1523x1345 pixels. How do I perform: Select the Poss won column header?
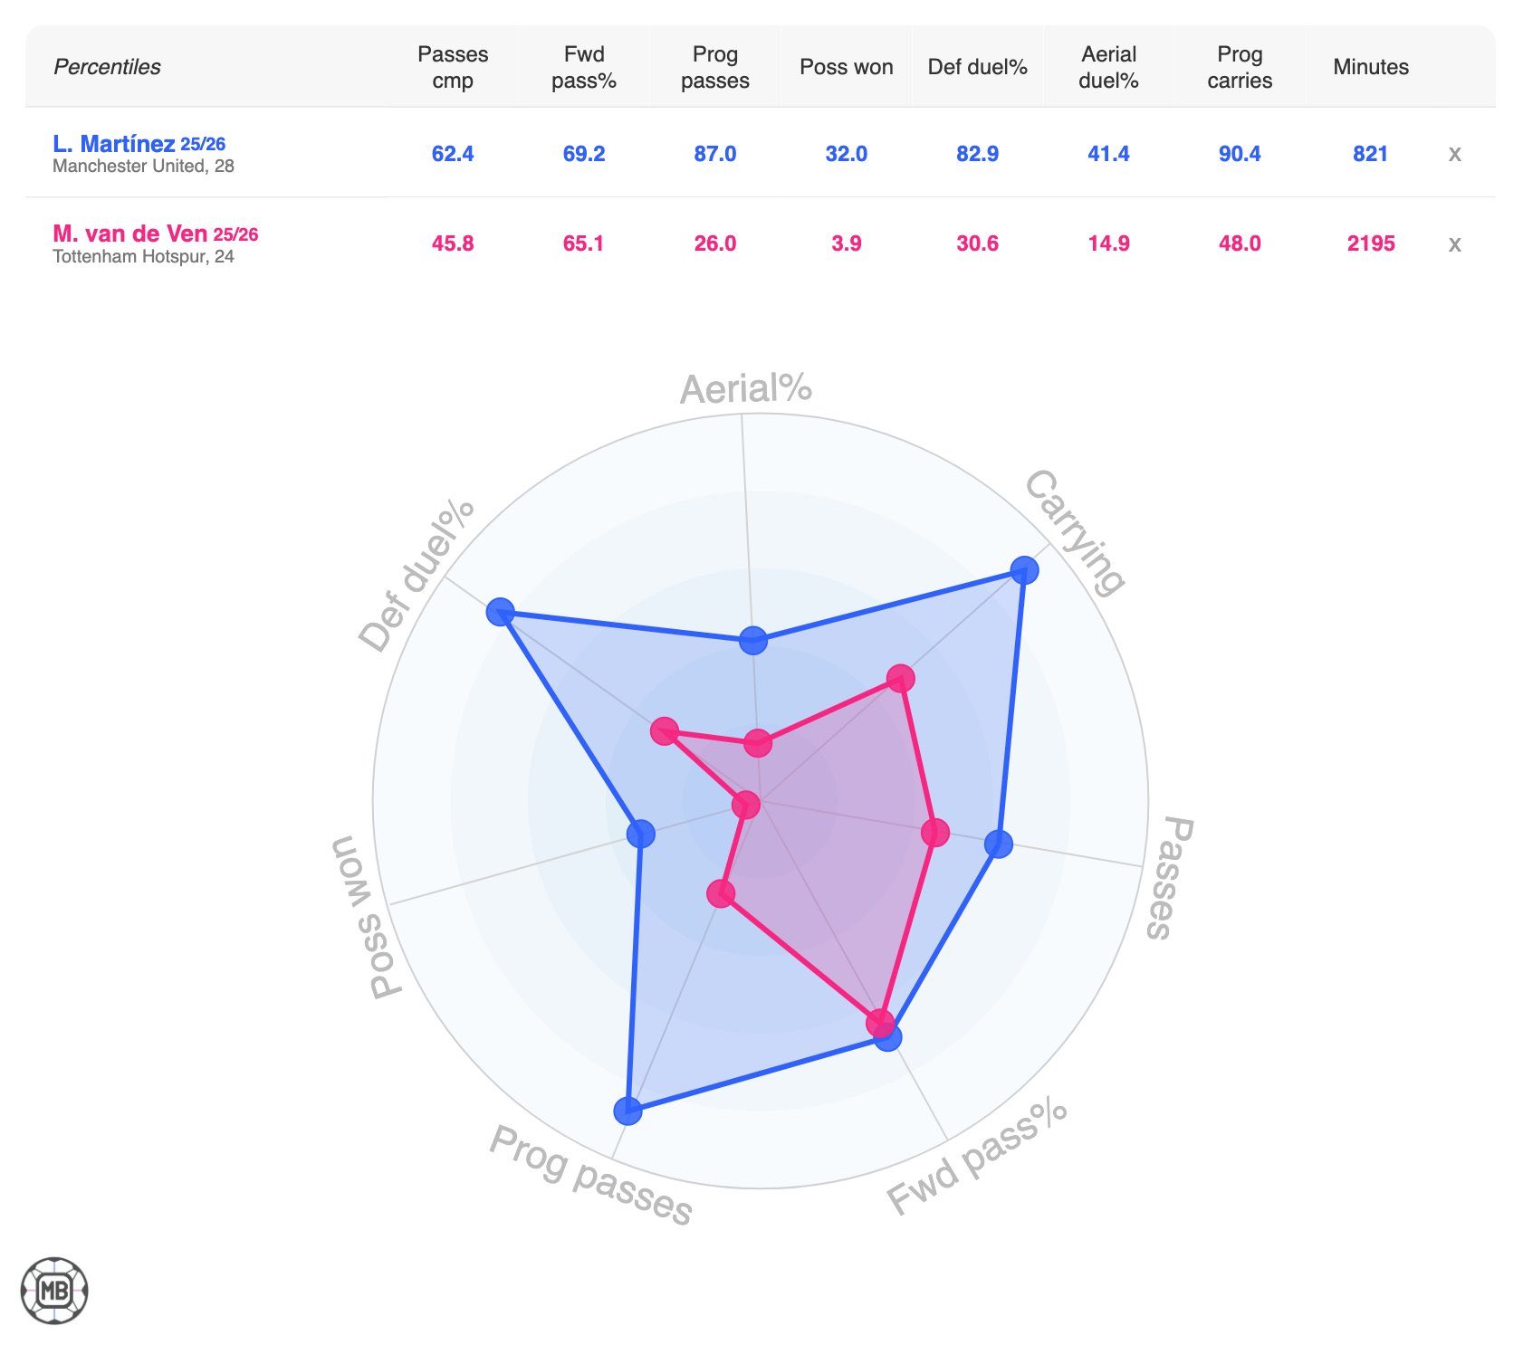coord(846,67)
